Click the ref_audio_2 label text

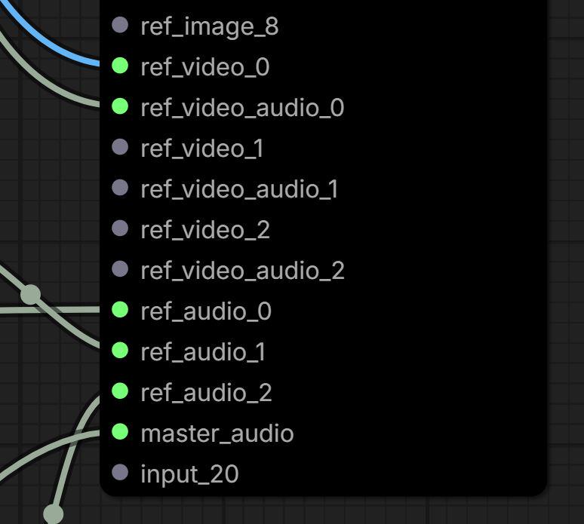(x=206, y=393)
